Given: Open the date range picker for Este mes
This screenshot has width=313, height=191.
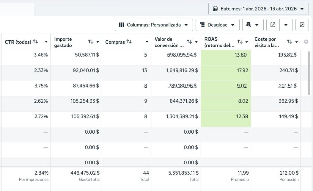Looking at the screenshot, I should (259, 9).
